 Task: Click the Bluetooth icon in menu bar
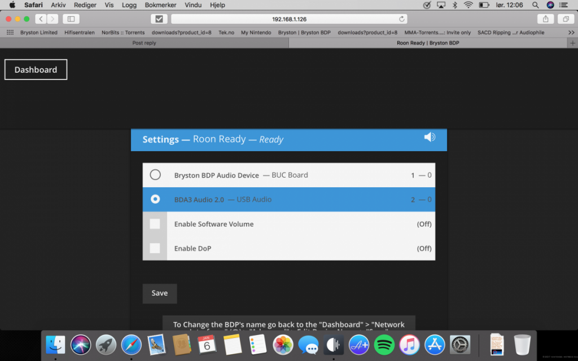[455, 5]
